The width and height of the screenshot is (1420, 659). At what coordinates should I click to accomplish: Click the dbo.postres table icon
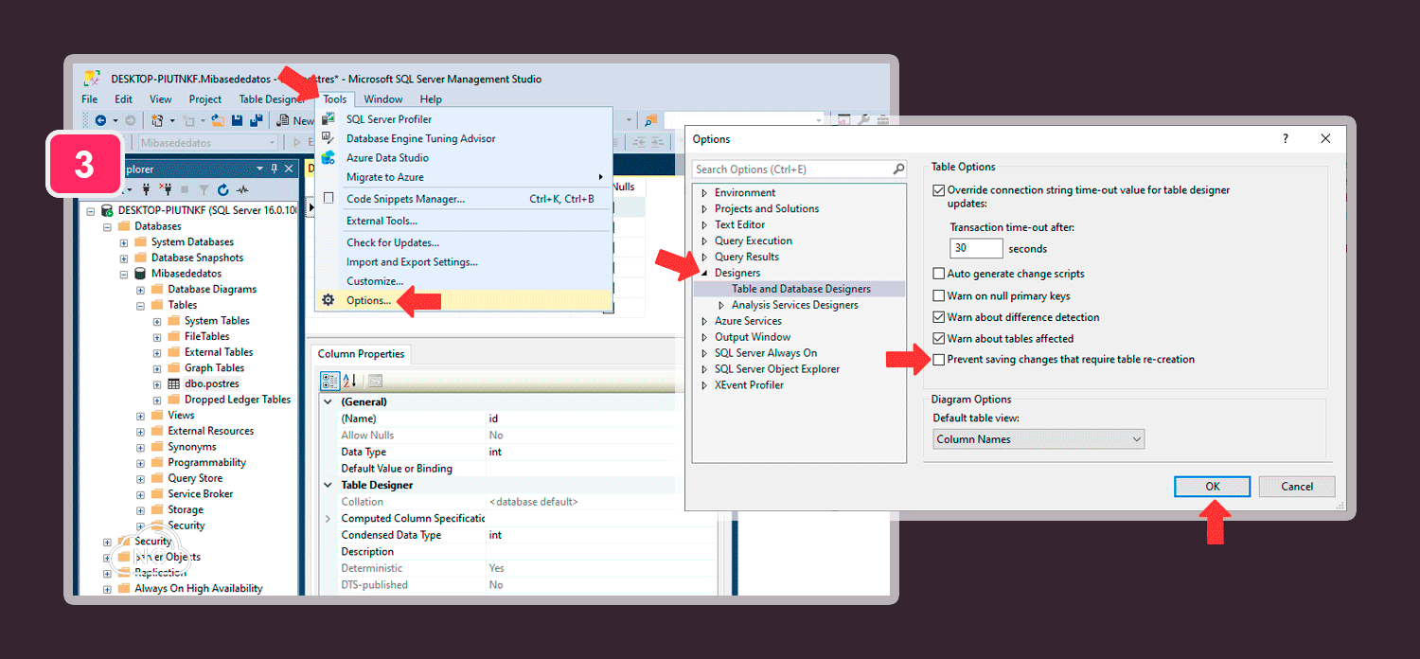tap(174, 383)
